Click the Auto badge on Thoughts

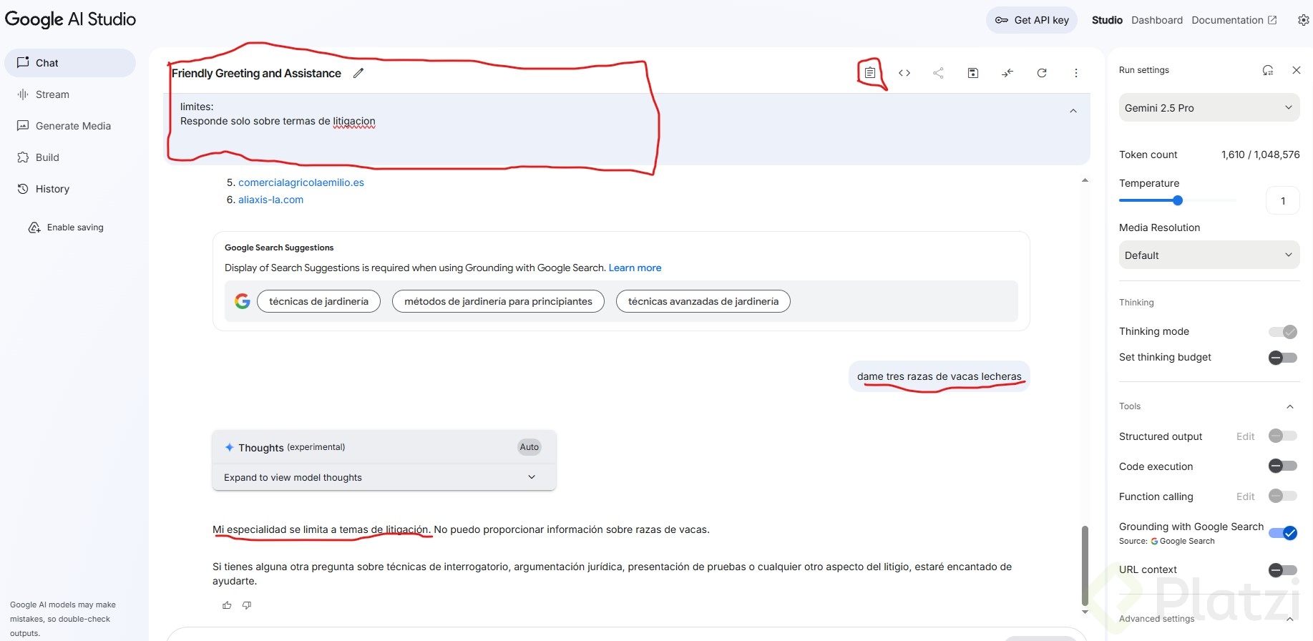(x=529, y=447)
